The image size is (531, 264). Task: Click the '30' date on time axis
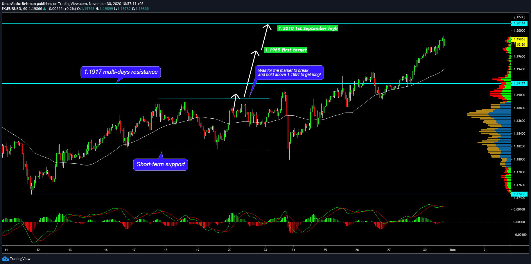[x=425, y=250]
